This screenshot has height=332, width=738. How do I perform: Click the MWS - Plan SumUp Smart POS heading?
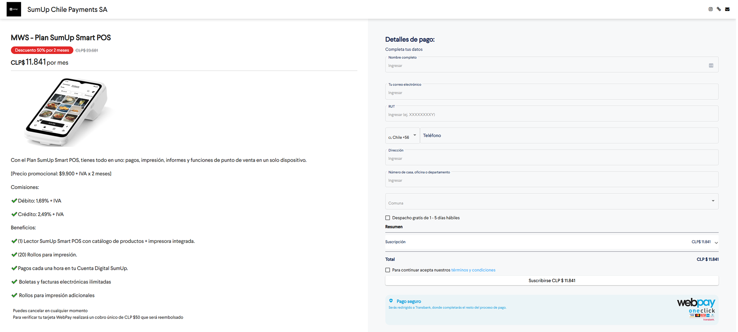click(x=61, y=38)
